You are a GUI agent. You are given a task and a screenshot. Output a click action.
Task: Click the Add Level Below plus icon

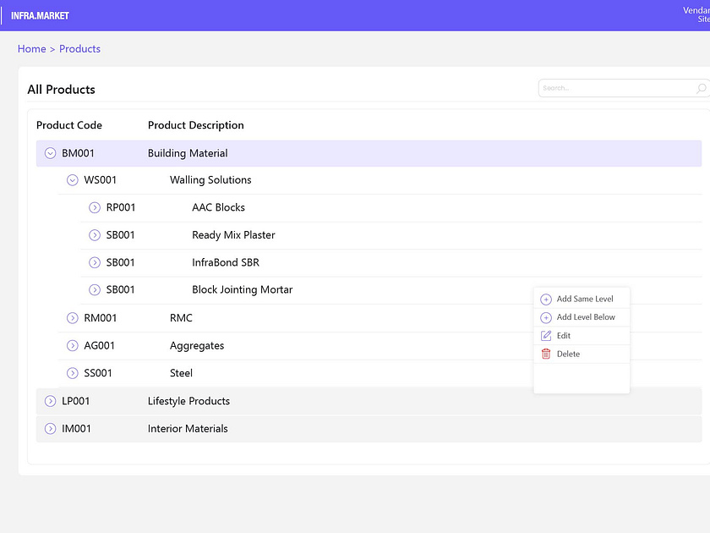click(x=547, y=317)
